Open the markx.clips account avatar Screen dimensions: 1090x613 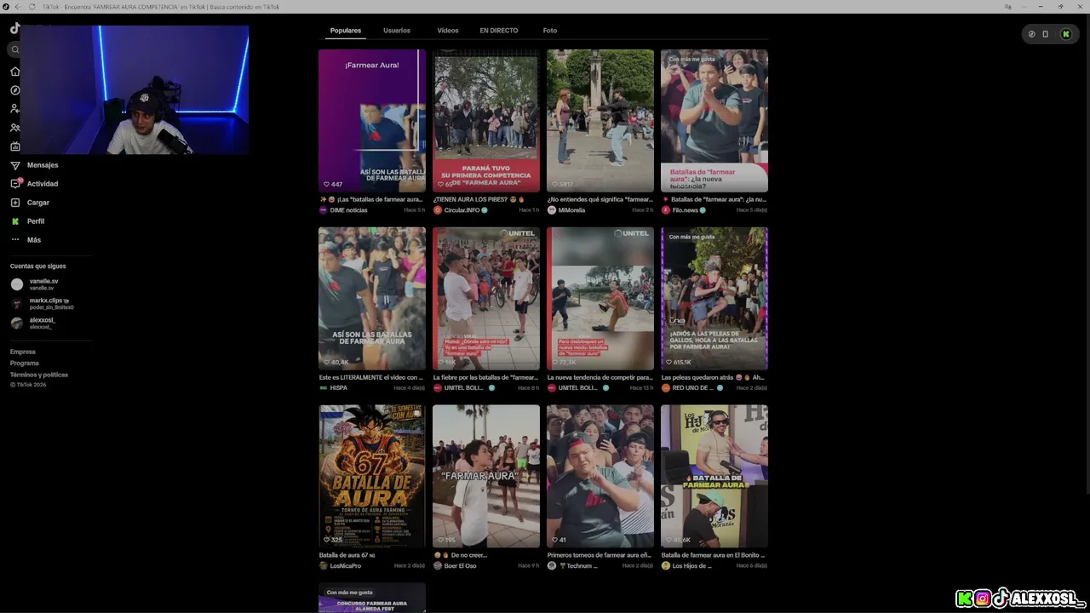[x=17, y=304]
